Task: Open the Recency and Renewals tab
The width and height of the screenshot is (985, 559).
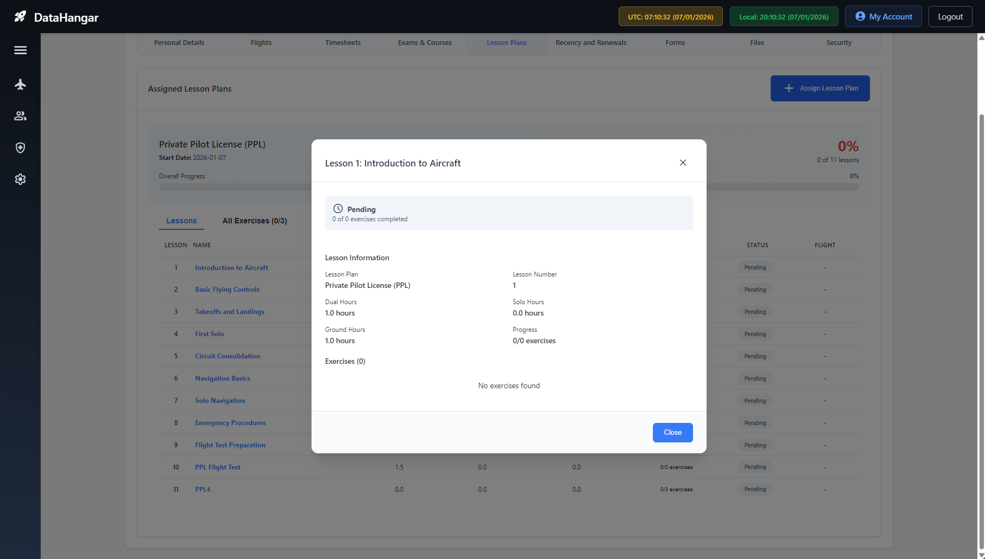Action: click(x=590, y=43)
